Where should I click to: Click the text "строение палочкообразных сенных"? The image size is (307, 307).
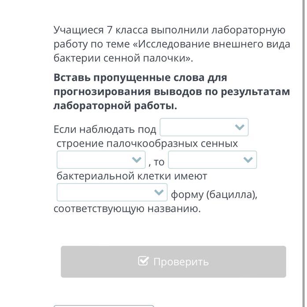(147, 143)
